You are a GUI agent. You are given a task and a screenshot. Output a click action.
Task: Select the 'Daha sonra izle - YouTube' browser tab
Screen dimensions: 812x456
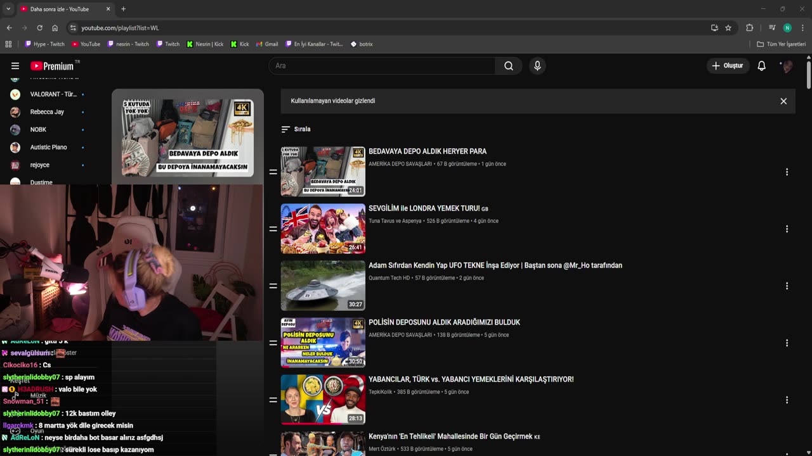pos(65,9)
